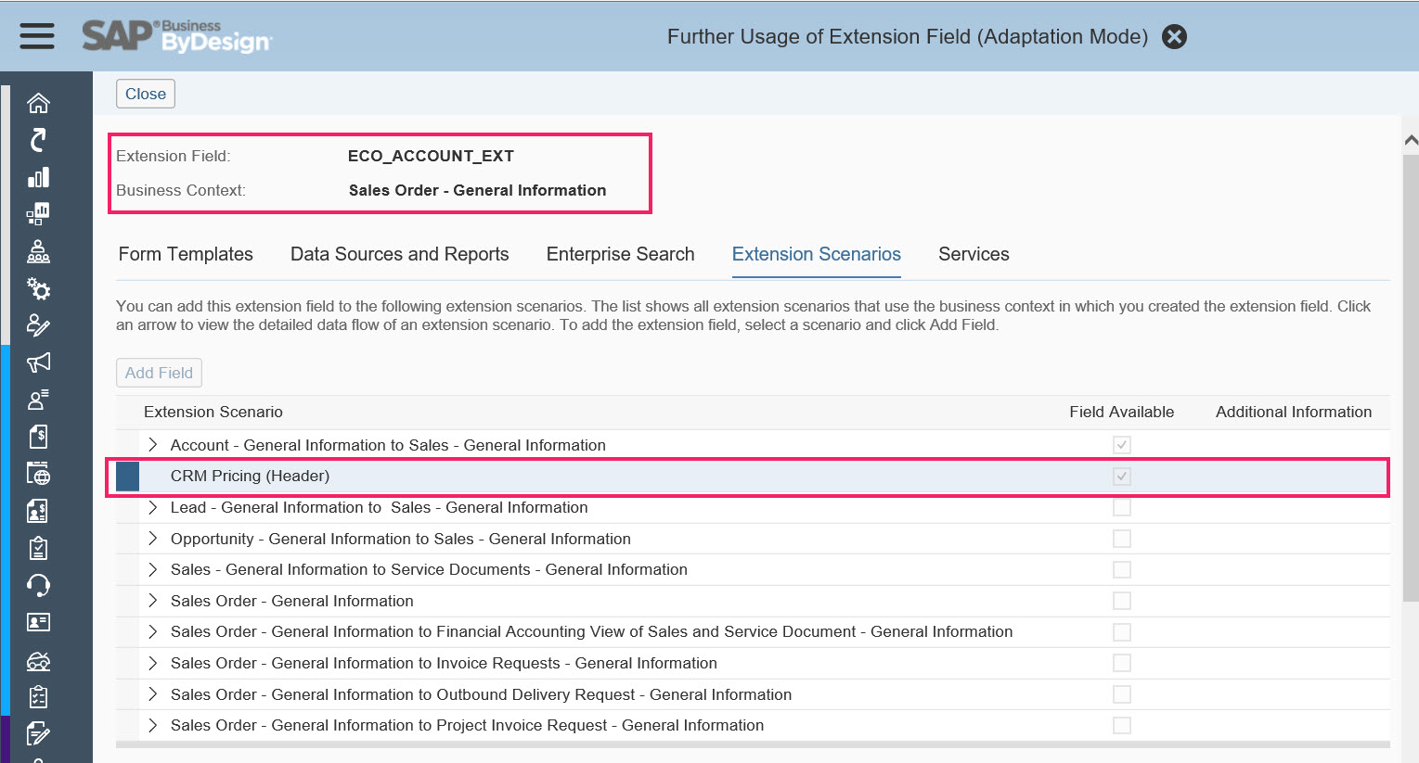
Task: Open the document with pen icon
Action: pos(38,733)
